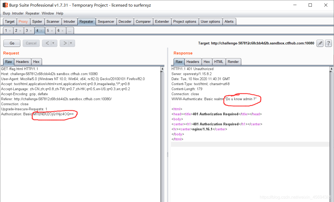Open the Repeater menu
Screen dimensions: 334x202
point(33,13)
